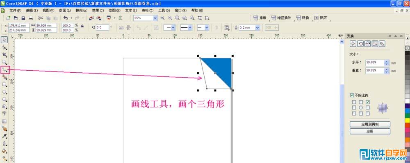The height and width of the screenshot is (163, 410).
Task: Check the top-center anchor point box
Action: 360,102
